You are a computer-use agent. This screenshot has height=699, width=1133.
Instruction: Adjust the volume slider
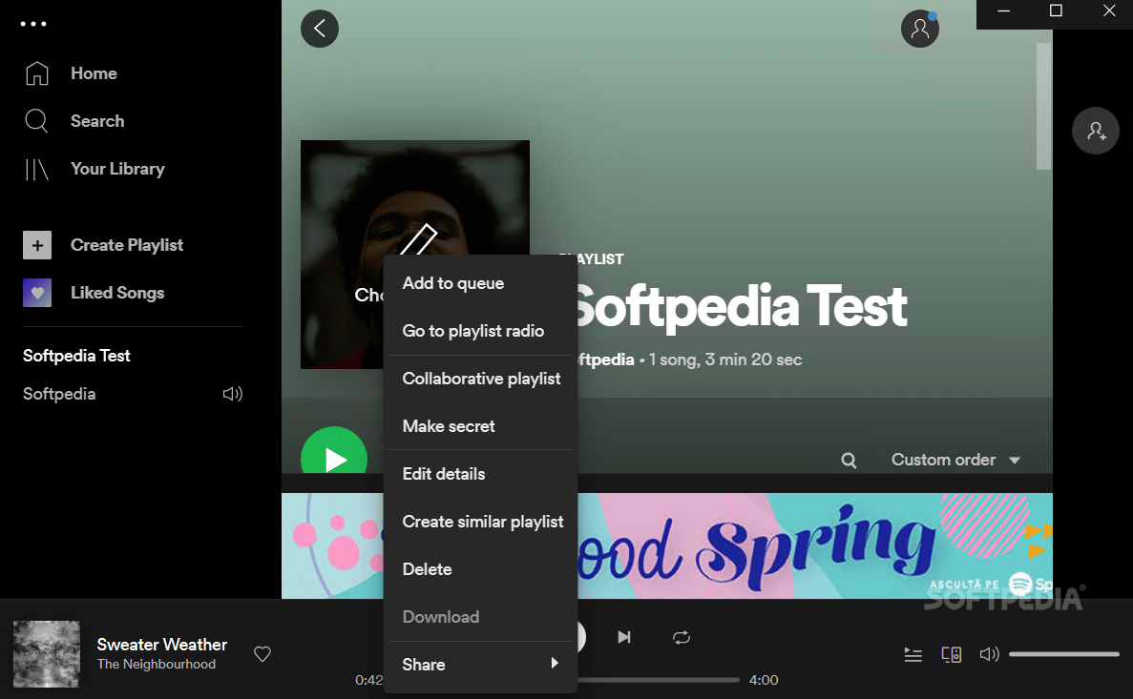click(x=1063, y=654)
